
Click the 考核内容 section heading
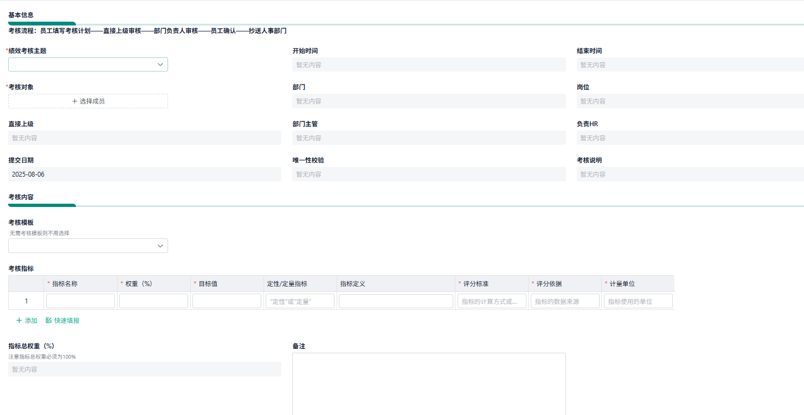pos(21,197)
